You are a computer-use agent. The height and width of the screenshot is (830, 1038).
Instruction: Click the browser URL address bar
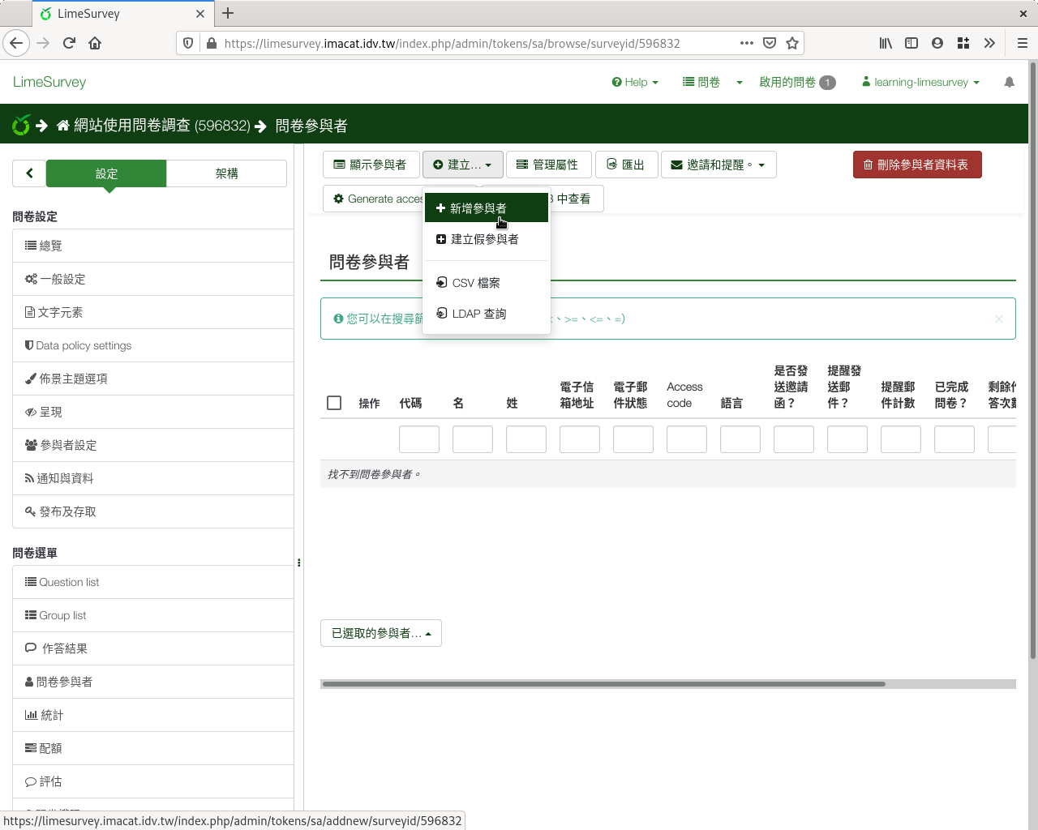point(478,43)
